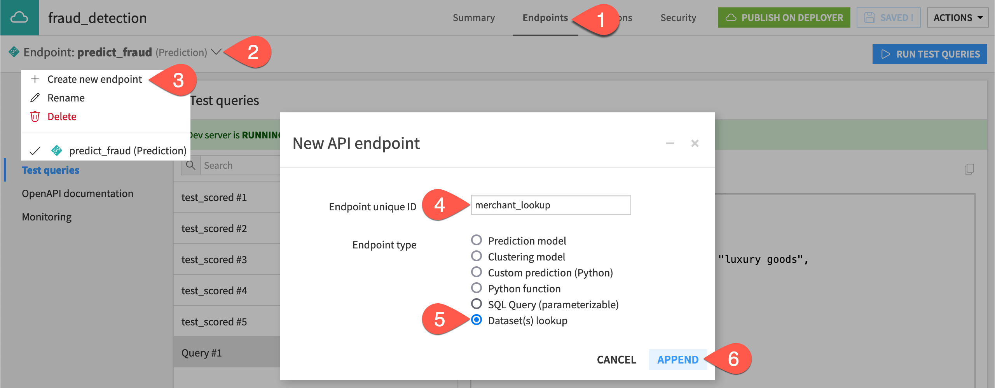Image resolution: width=995 pixels, height=388 pixels.
Task: Click the copy icon above the code panel
Action: (969, 170)
